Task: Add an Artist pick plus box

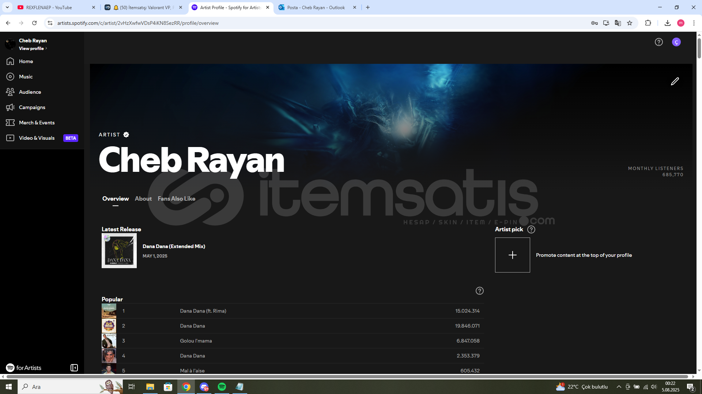Action: coord(513,255)
